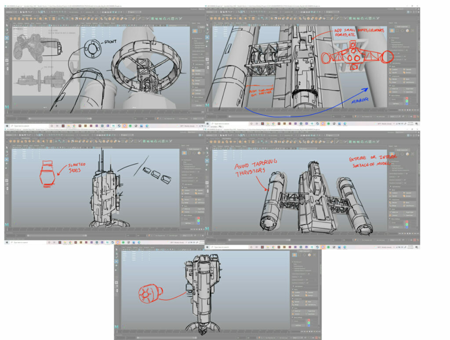Click Vertex selection icon in AVOID TAPERING THRUSTERS window
The height and width of the screenshot is (340, 450).
tap(397, 154)
